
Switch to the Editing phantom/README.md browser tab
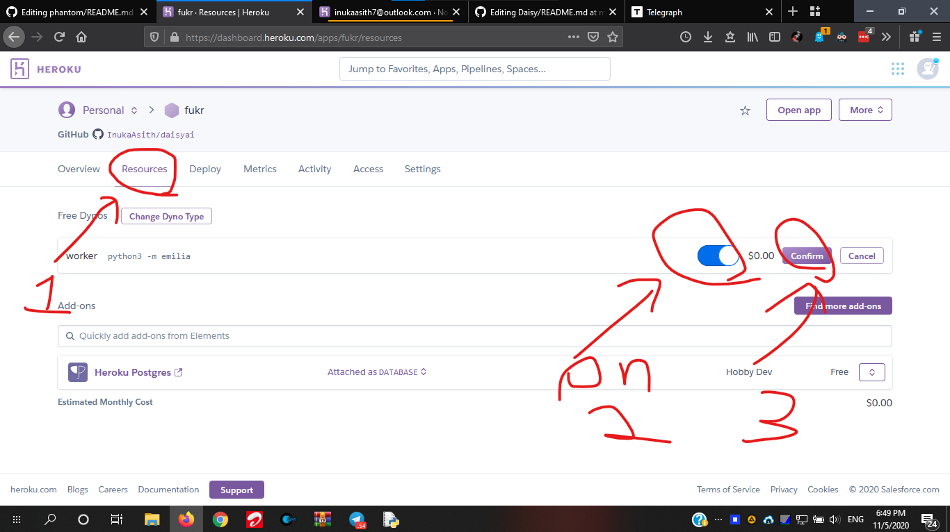(x=78, y=12)
